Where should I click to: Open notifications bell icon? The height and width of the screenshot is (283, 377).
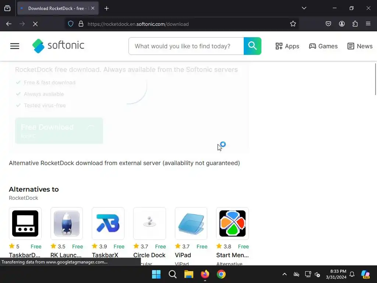click(x=352, y=274)
